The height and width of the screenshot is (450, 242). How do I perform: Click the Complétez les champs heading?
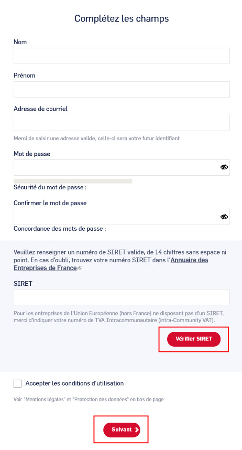(x=121, y=19)
